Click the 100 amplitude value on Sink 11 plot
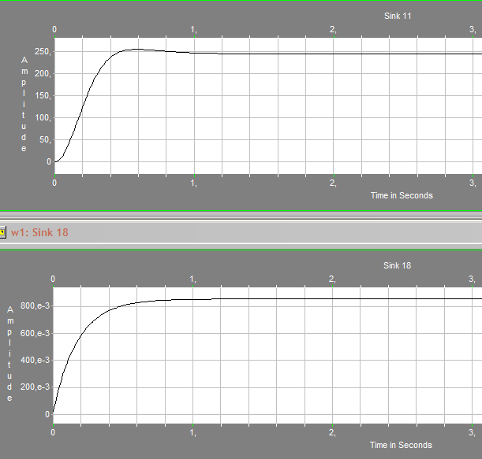 [43, 118]
